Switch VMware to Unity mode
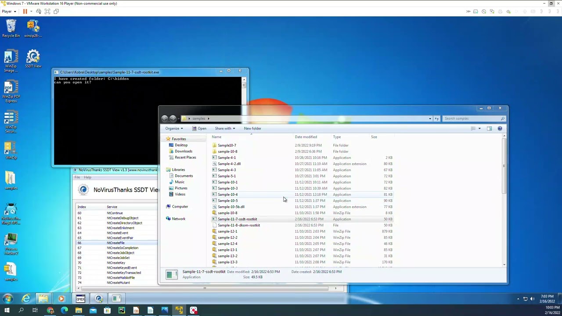 [x=56, y=11]
